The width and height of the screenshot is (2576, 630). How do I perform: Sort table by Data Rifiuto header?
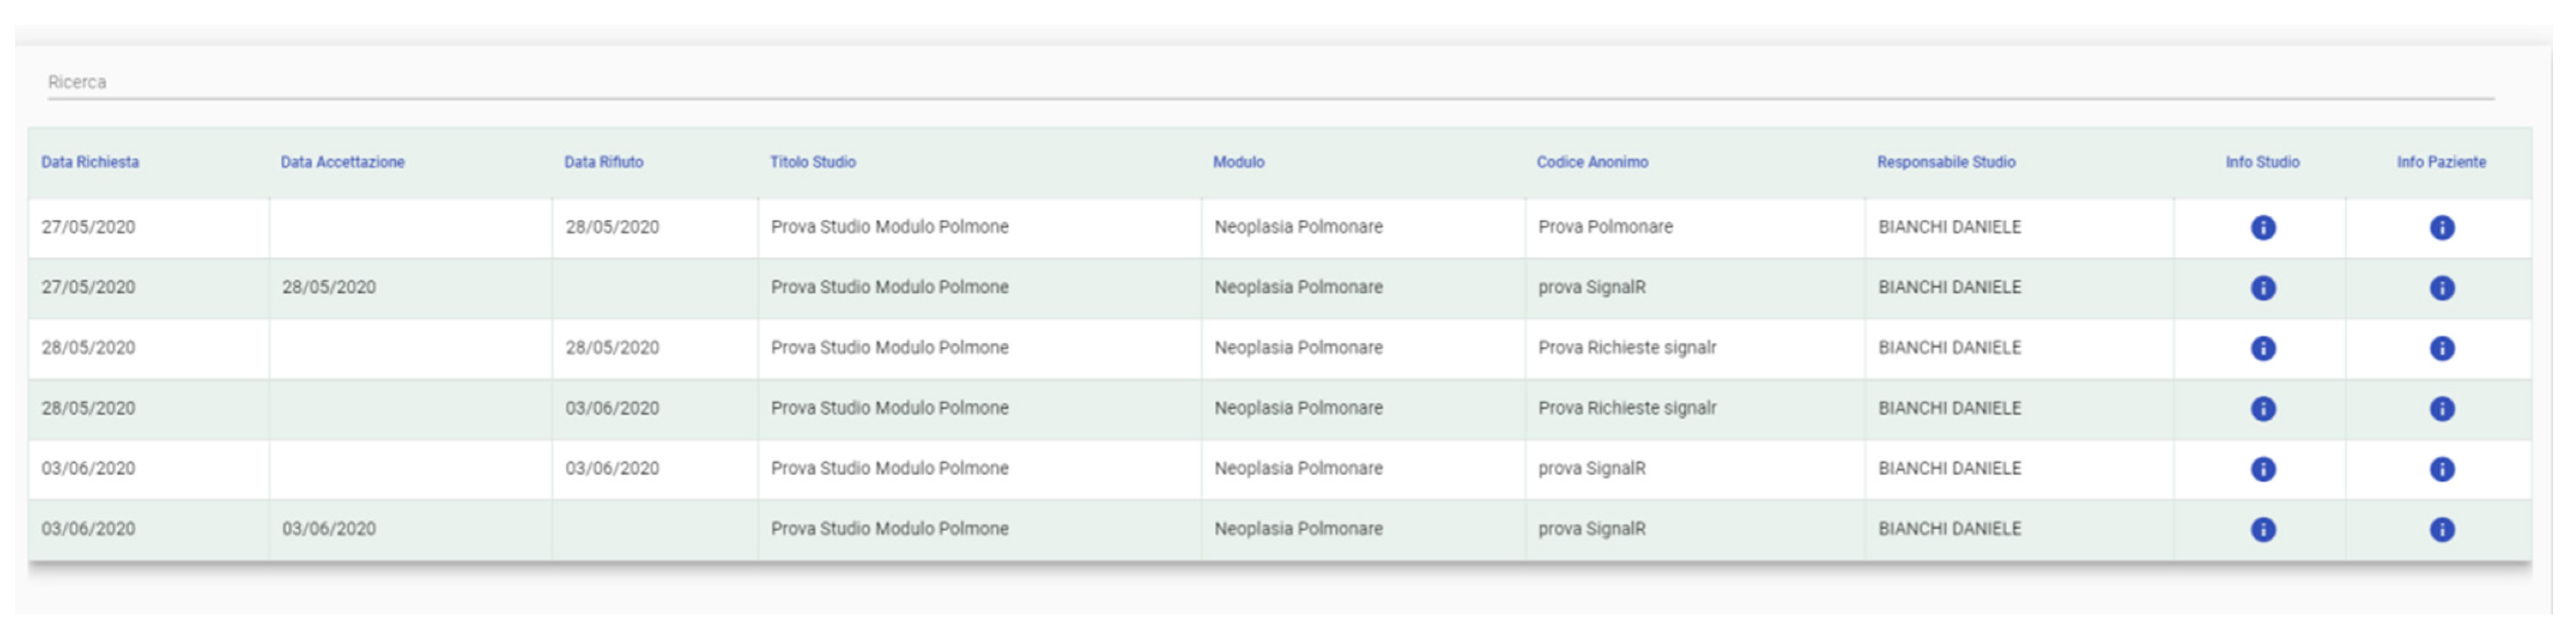pos(603,162)
